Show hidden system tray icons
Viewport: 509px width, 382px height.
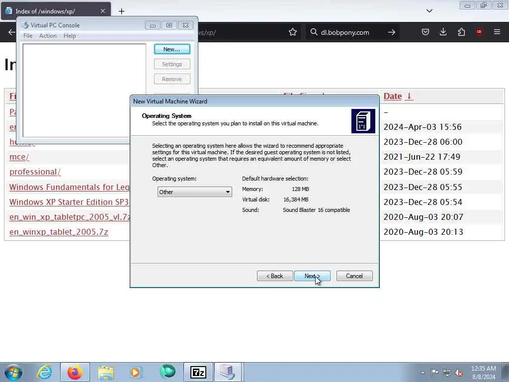(x=423, y=373)
